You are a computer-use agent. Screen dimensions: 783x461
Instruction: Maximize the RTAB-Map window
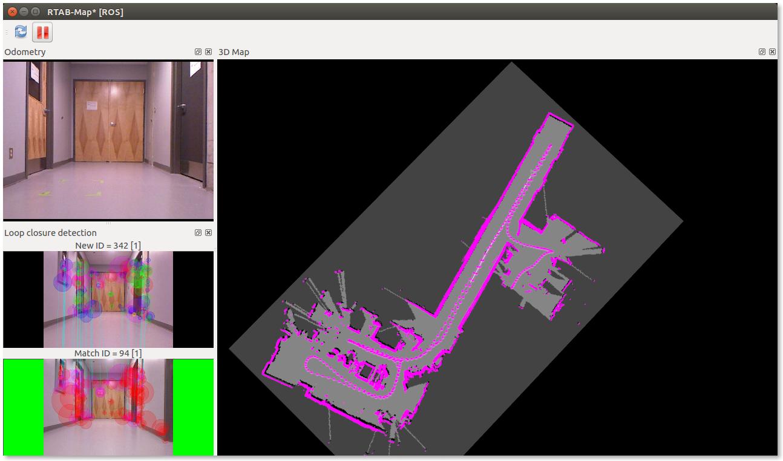[x=35, y=11]
